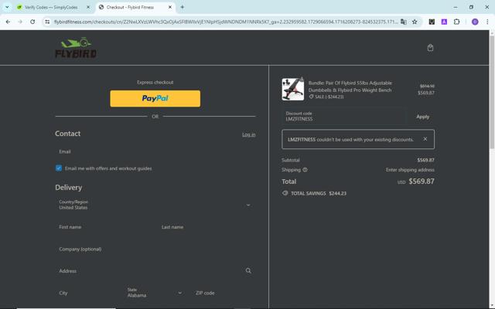The width and height of the screenshot is (495, 309).
Task: Select the Checkout - Flybird Fitness tab
Action: 130,7
